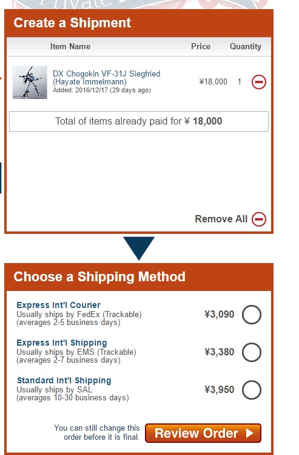This screenshot has width=299, height=455.
Task: Open the VF-31J Siegfried product thumbnail
Action: pyautogui.click(x=30, y=82)
